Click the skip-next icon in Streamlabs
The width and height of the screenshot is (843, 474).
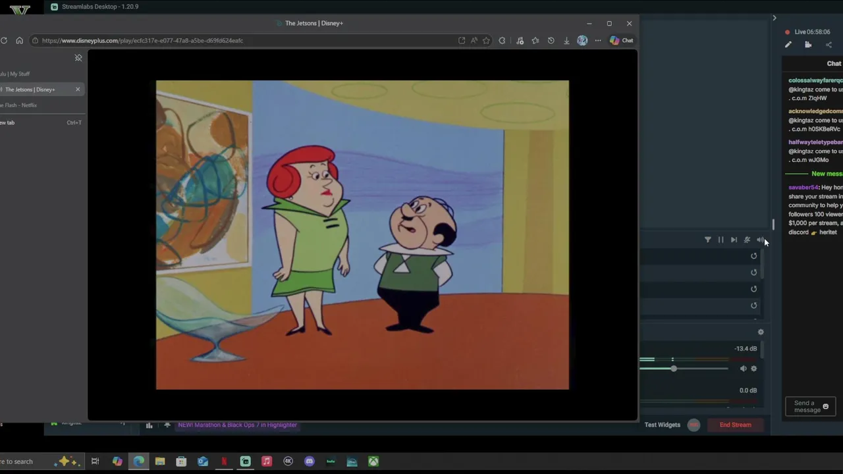[734, 240]
